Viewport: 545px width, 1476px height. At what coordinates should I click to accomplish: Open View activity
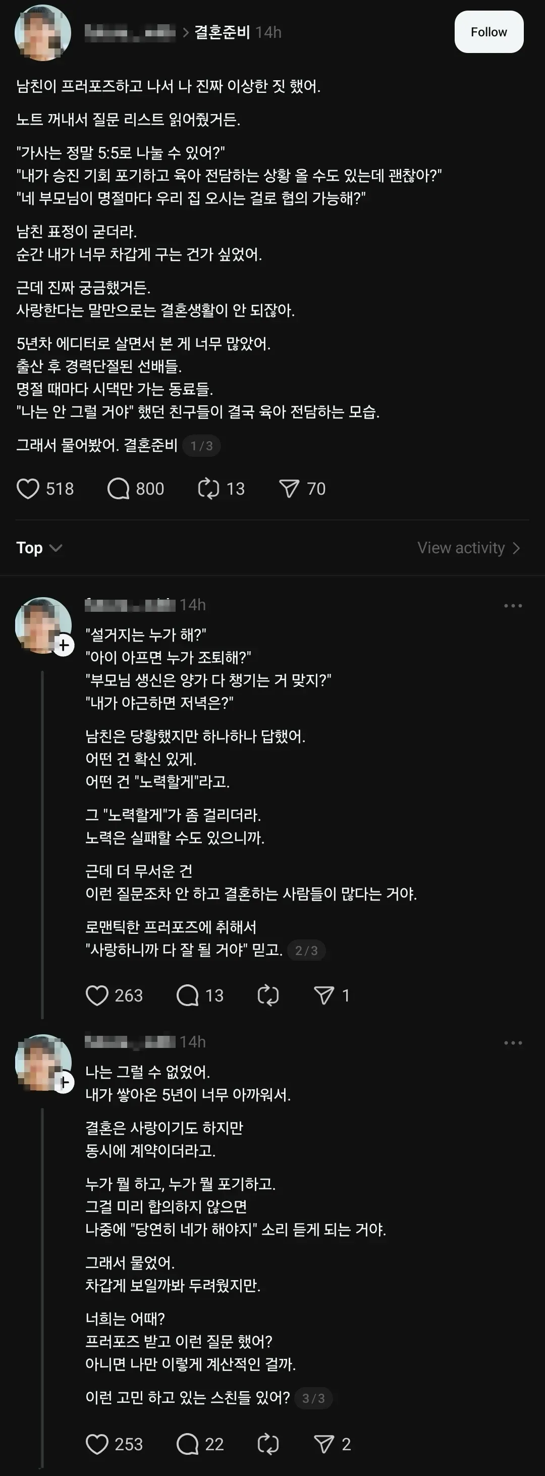[468, 548]
